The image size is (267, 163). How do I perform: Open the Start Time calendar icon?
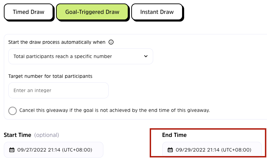point(12,150)
